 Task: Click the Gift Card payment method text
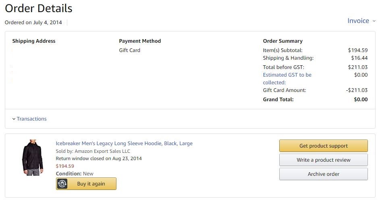[x=130, y=50]
